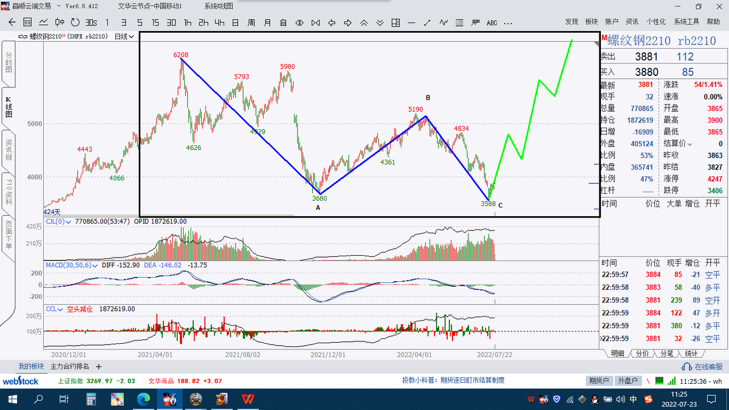The image size is (729, 410).
Task: Switch to monthly (月) period
Action: coord(267,22)
